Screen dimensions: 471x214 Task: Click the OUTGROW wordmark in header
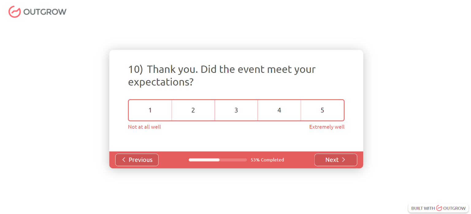tap(45, 12)
